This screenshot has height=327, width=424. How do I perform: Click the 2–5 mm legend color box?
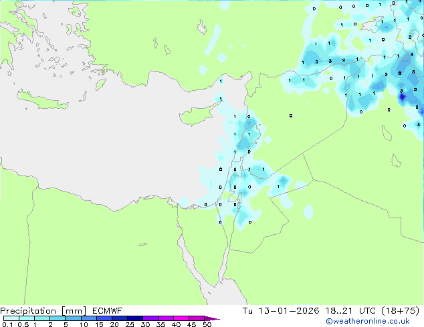(58, 318)
